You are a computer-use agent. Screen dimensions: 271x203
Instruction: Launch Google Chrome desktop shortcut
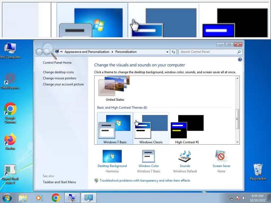click(10, 113)
